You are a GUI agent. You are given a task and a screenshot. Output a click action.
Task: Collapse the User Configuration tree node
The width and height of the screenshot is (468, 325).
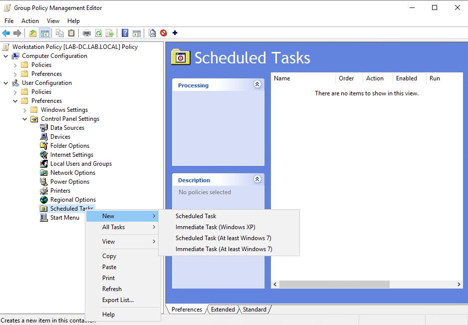tap(5, 82)
